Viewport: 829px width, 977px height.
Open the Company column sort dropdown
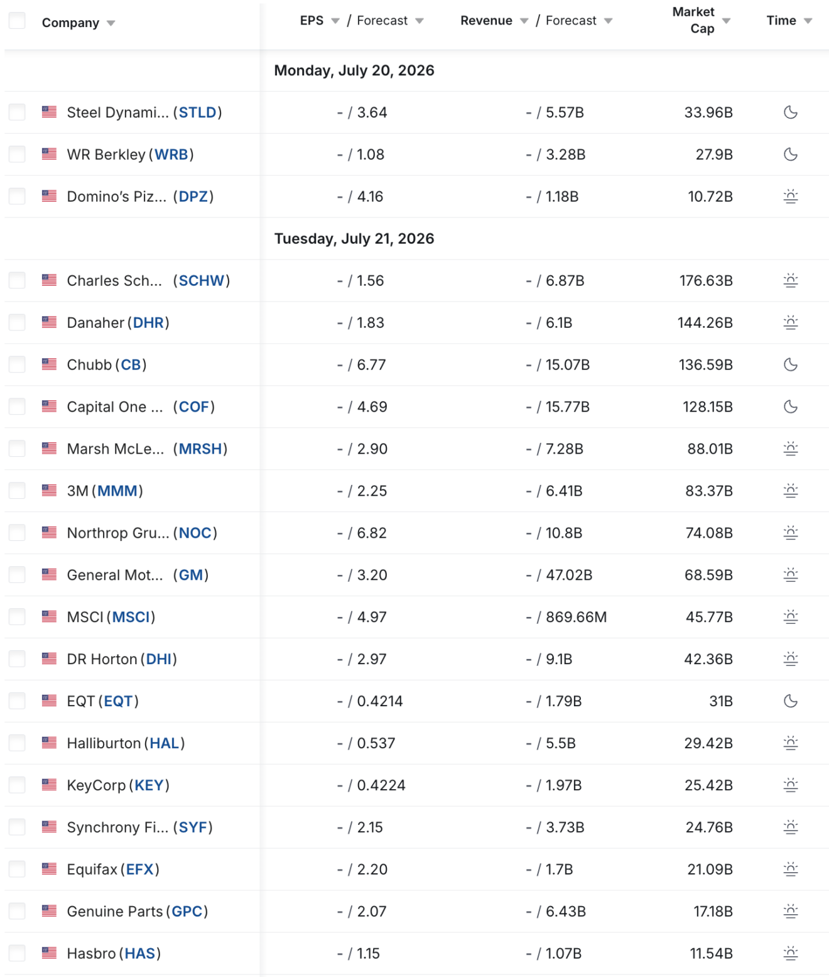[x=111, y=23]
